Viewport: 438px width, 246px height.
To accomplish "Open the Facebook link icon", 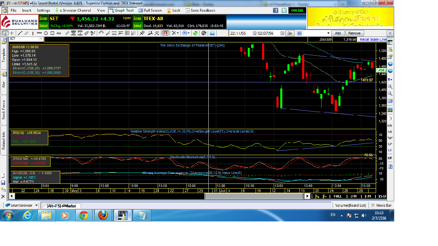I will (275, 10).
